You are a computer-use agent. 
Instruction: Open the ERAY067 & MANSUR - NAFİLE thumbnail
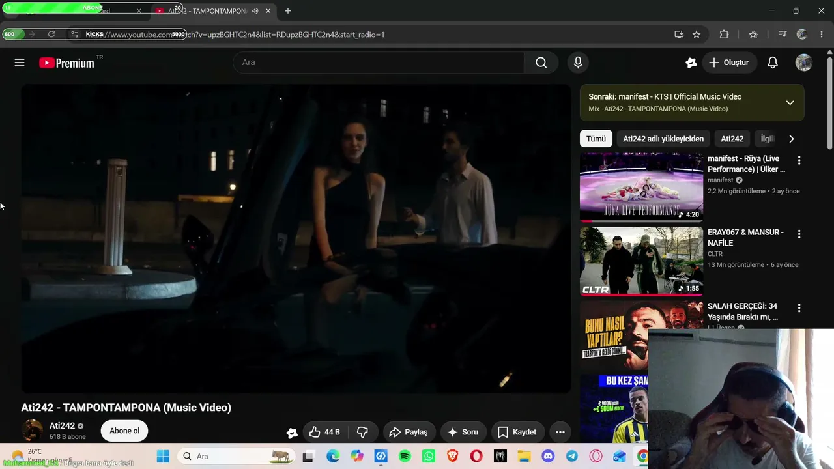point(642,261)
